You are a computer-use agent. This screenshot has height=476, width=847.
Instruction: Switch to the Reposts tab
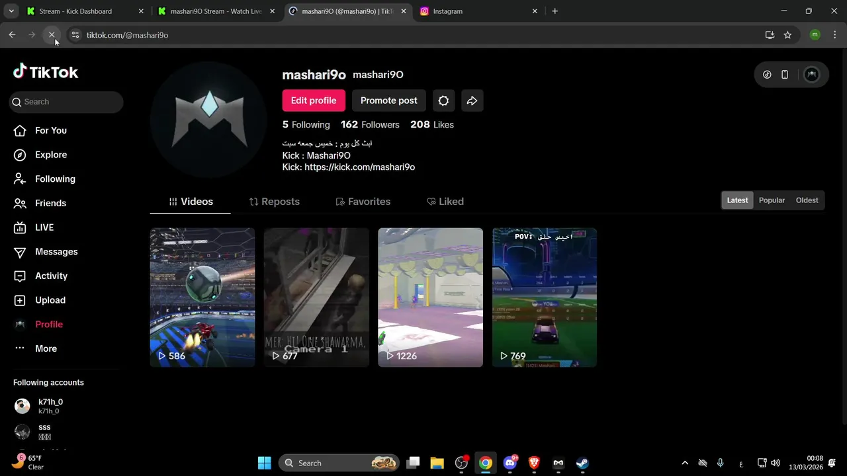tap(274, 202)
